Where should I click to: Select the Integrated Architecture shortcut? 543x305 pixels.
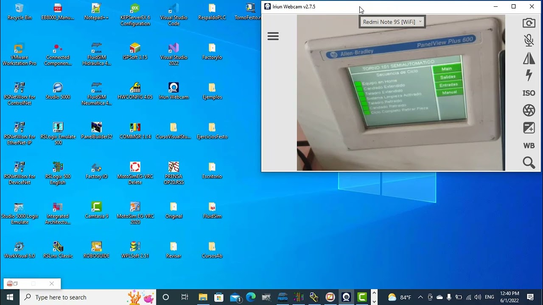(58, 213)
